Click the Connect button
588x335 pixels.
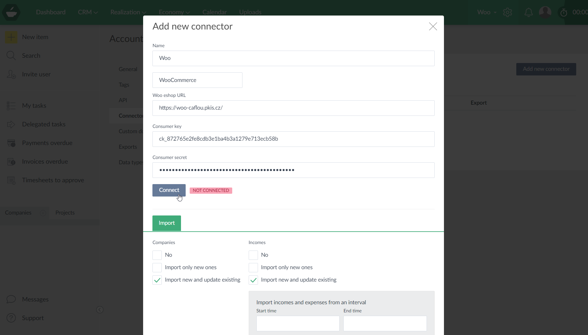169,190
